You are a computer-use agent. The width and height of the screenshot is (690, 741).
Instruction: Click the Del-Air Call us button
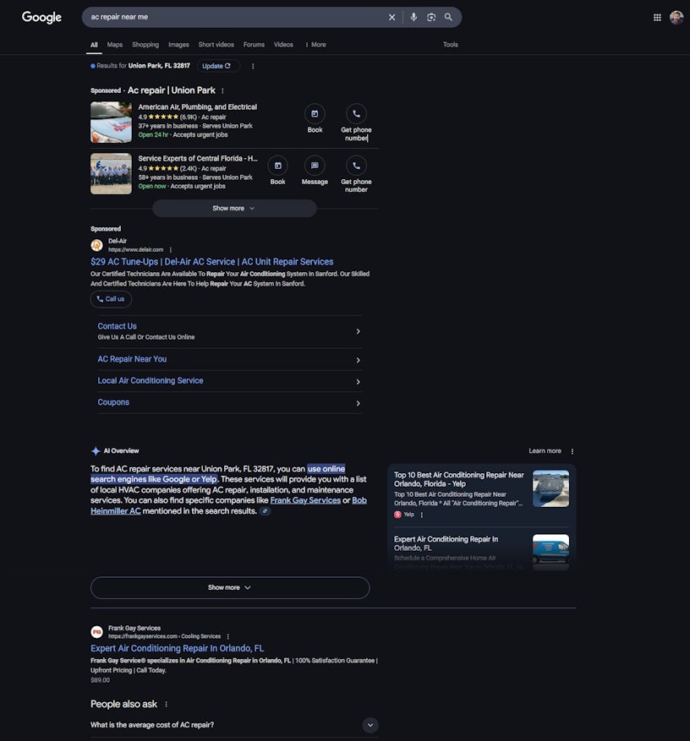[111, 299]
